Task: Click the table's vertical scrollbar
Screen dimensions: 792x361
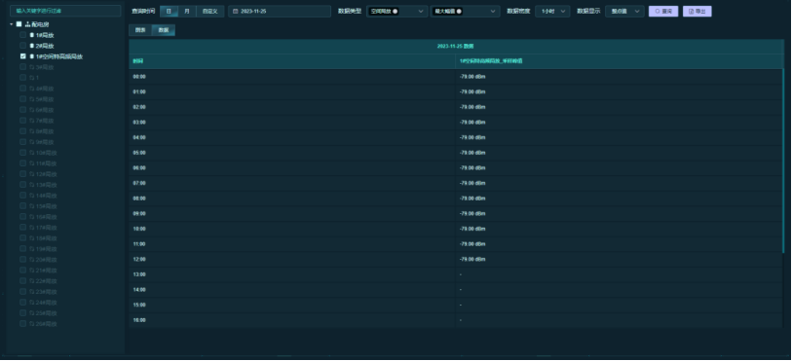Action: tap(783, 162)
